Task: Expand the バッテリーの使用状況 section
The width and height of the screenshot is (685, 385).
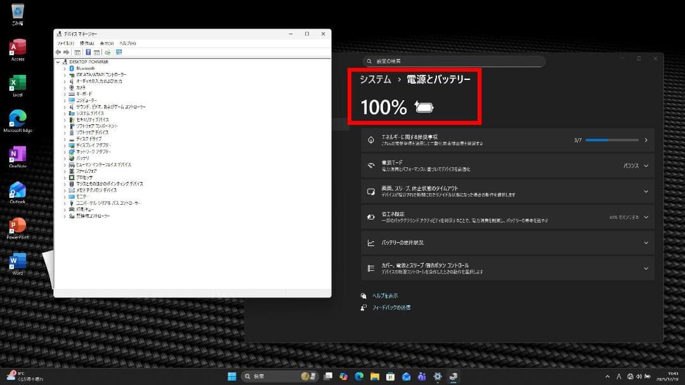Action: coord(646,242)
